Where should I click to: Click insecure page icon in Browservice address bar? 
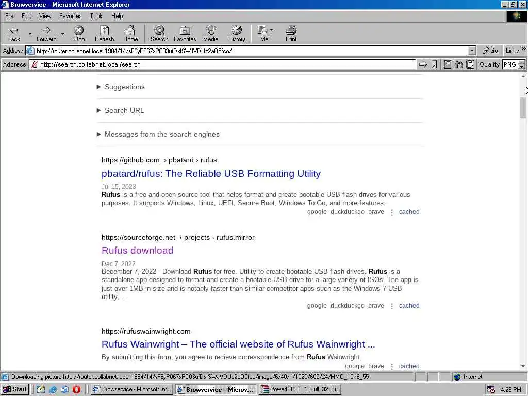tap(35, 64)
